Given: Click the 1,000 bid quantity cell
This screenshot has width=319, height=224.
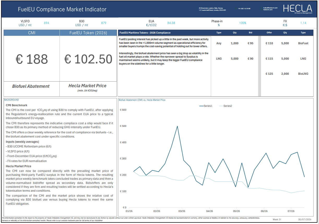Looking at the screenshot, I should click(x=235, y=43).
